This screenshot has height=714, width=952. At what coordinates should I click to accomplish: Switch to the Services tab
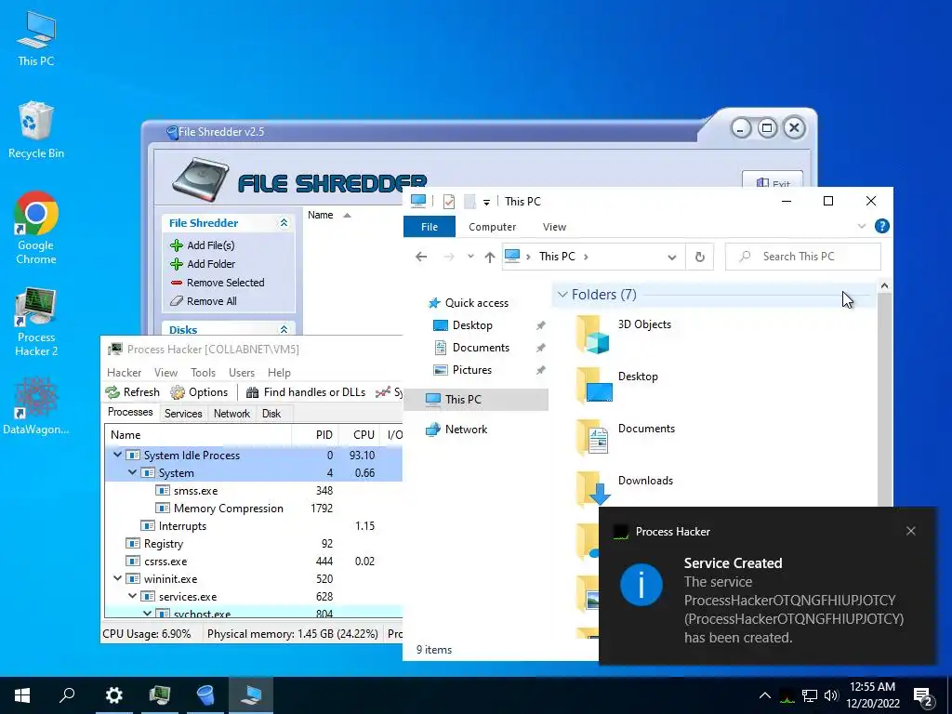[x=183, y=414]
